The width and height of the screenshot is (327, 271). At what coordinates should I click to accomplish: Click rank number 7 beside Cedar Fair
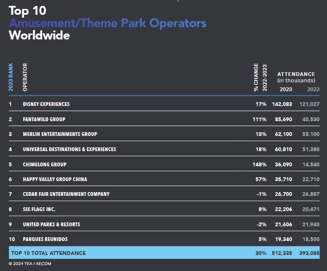point(10,194)
